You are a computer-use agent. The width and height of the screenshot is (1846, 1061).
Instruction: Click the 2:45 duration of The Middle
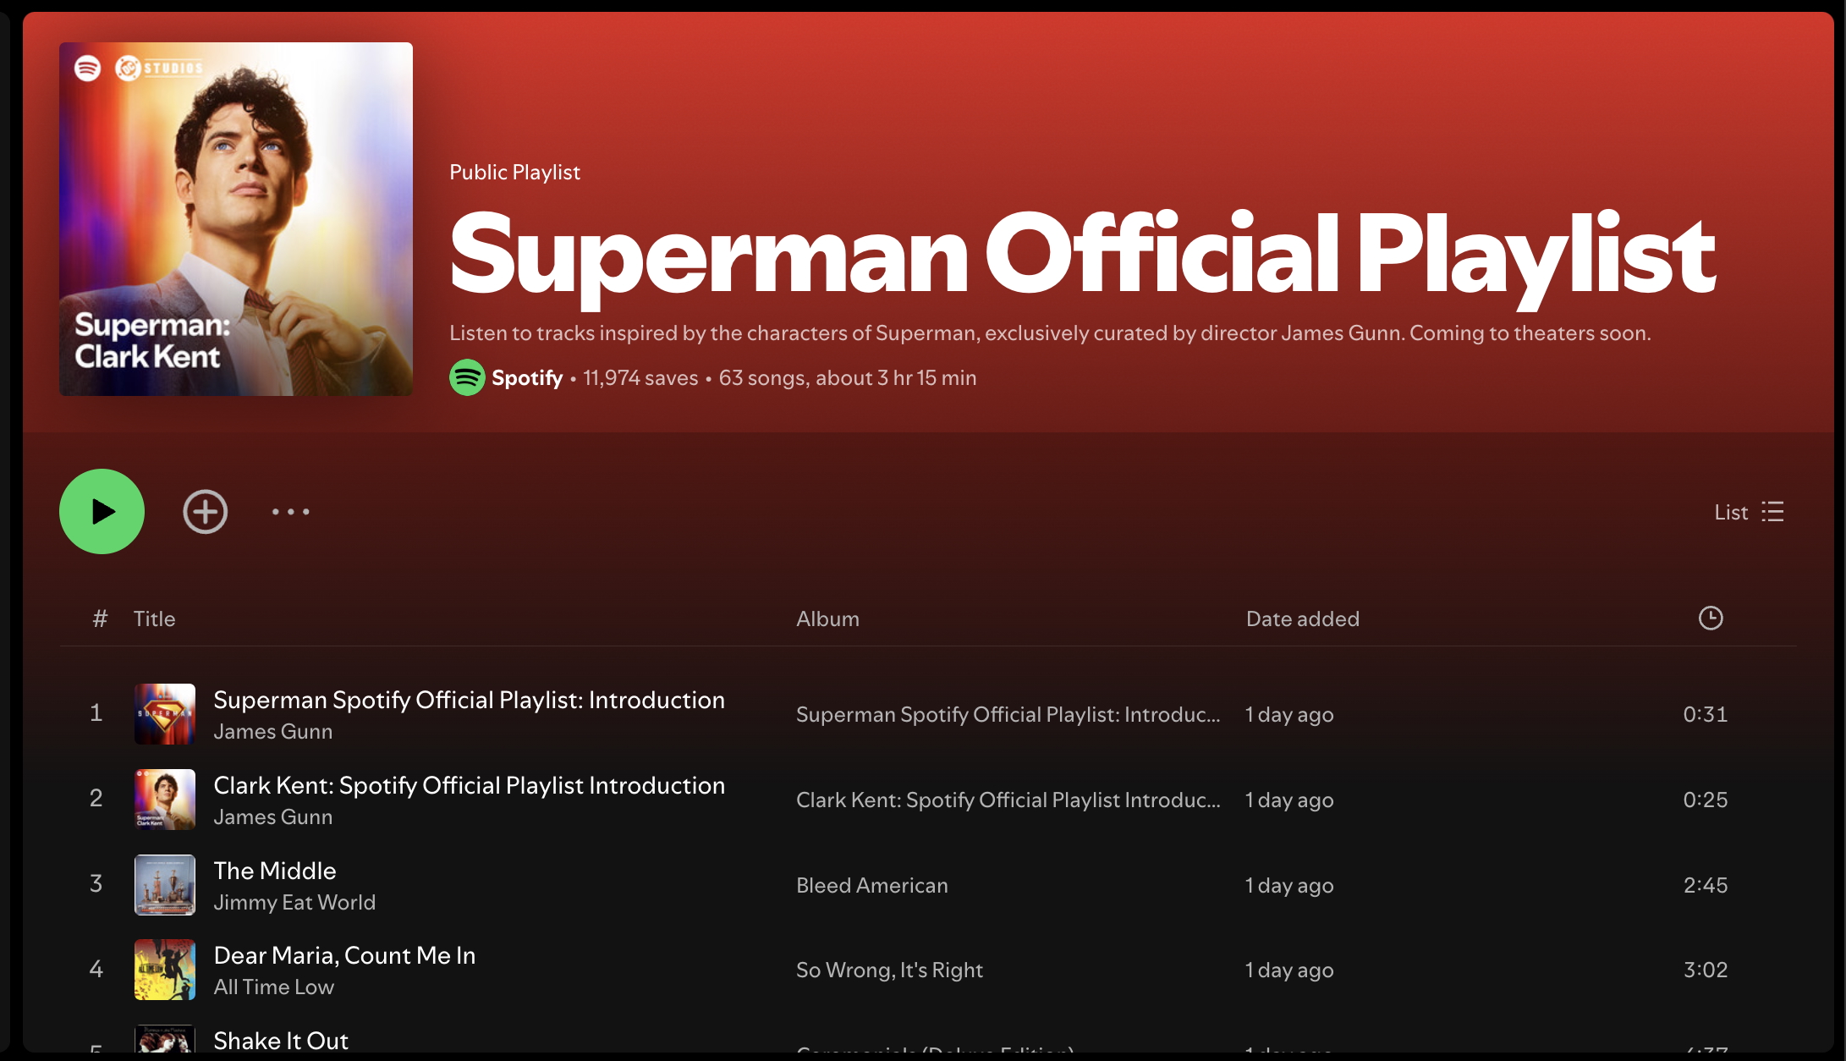click(1706, 885)
